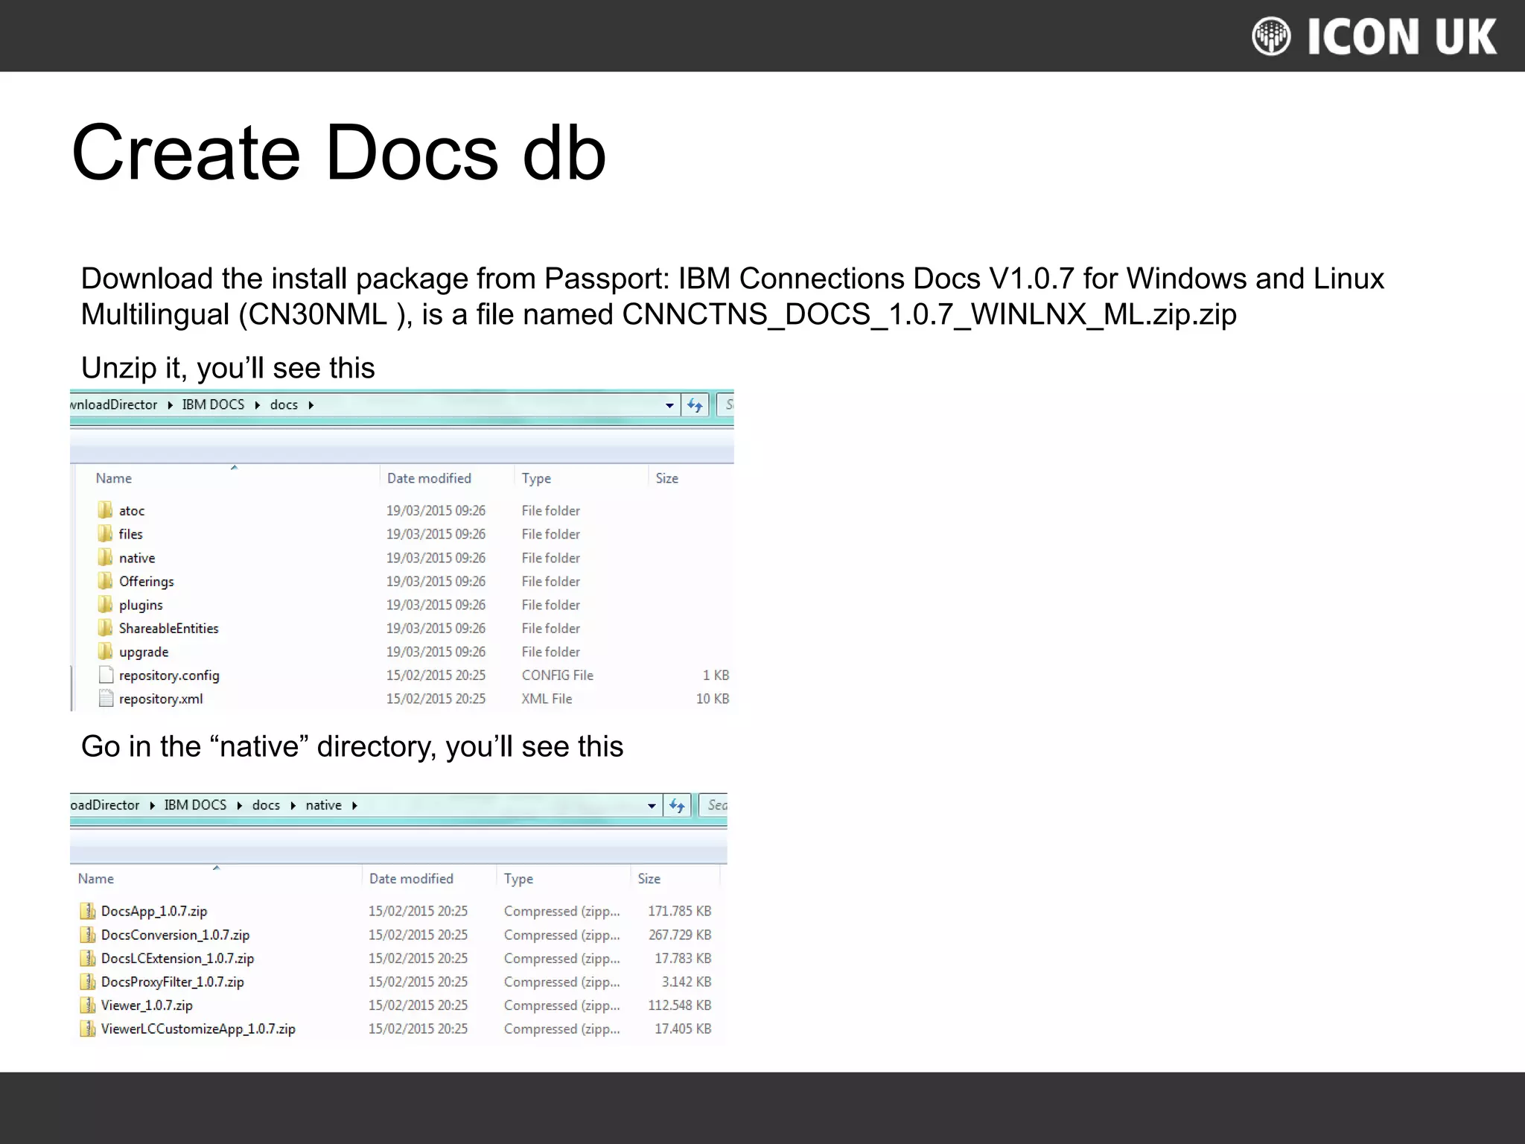Expand arrow after IBM DOCS in docs window

pyautogui.click(x=257, y=405)
